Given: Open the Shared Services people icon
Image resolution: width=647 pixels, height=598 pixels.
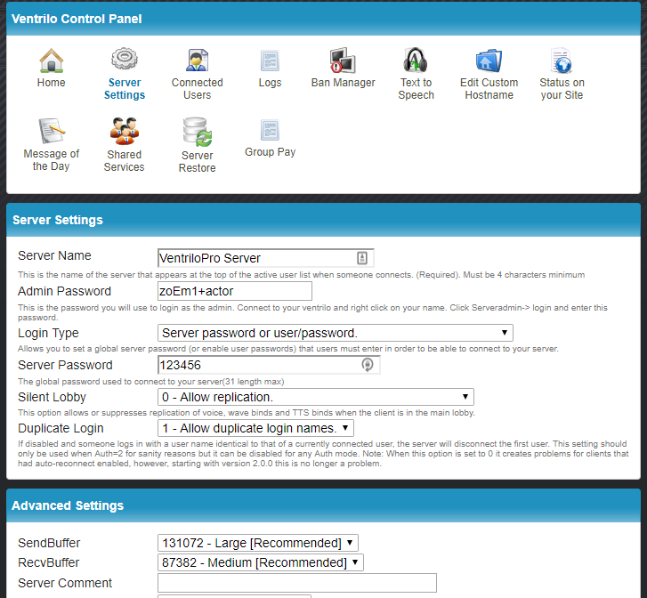Looking at the screenshot, I should [x=125, y=131].
